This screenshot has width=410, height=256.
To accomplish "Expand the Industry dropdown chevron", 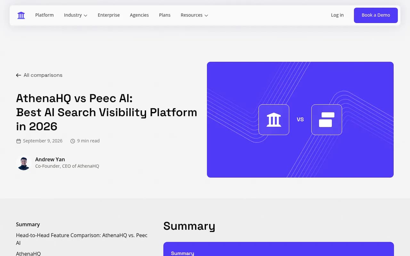I will (x=86, y=15).
